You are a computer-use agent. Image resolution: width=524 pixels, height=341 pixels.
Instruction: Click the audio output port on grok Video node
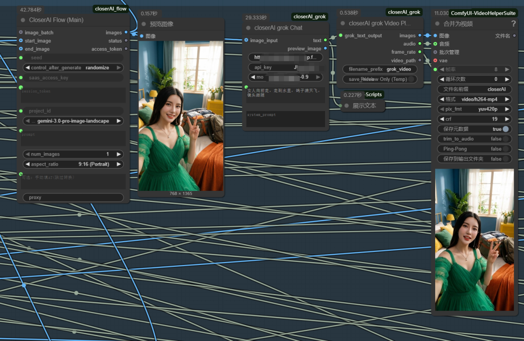(x=420, y=44)
